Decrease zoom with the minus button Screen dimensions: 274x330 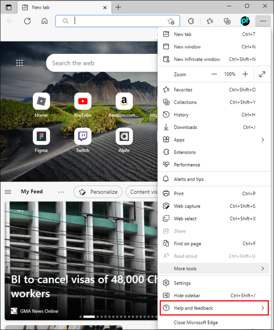tap(214, 74)
